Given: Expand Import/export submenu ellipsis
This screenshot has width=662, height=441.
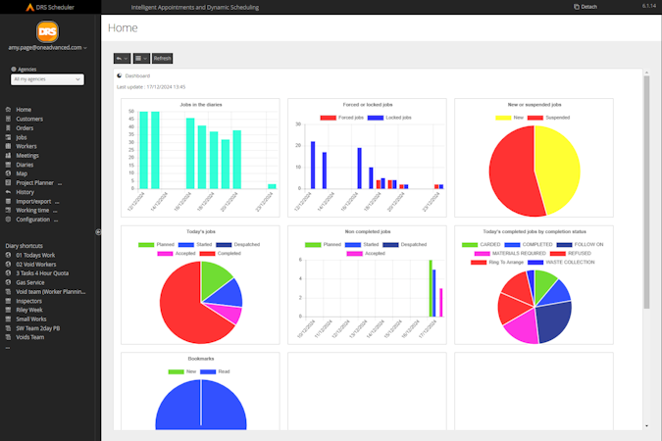Looking at the screenshot, I should click(57, 202).
